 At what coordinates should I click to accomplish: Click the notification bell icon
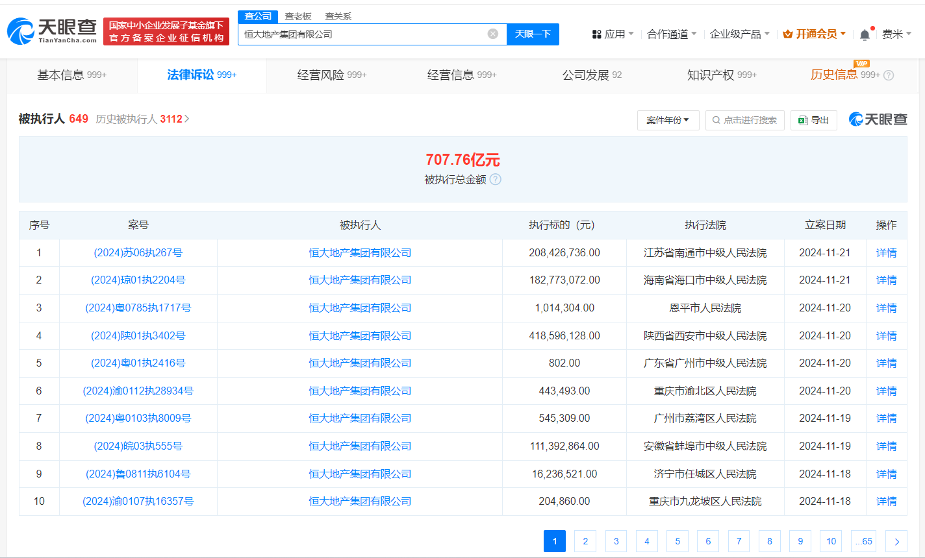[x=864, y=34]
